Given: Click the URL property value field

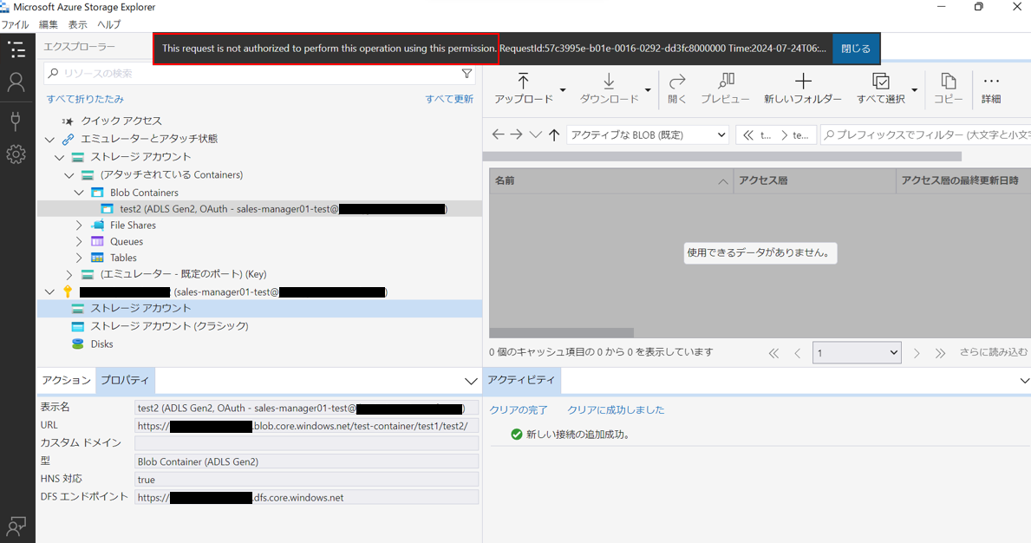Looking at the screenshot, I should click(306, 426).
